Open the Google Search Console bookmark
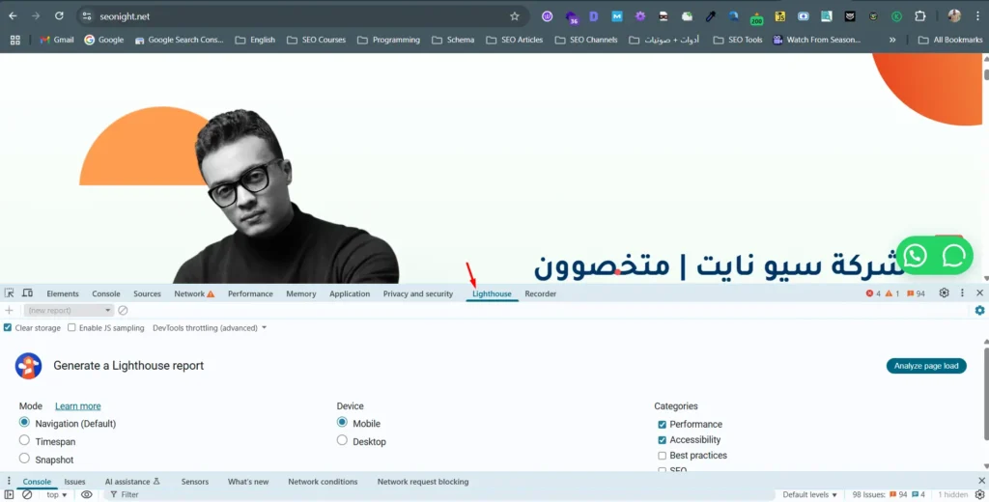The image size is (989, 502). point(179,40)
